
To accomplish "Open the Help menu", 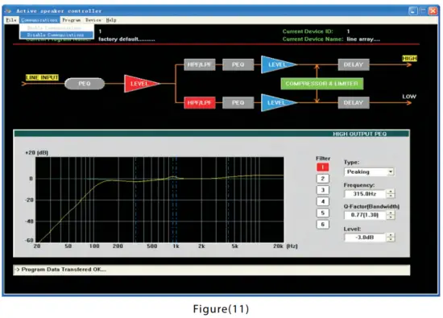I will point(111,20).
